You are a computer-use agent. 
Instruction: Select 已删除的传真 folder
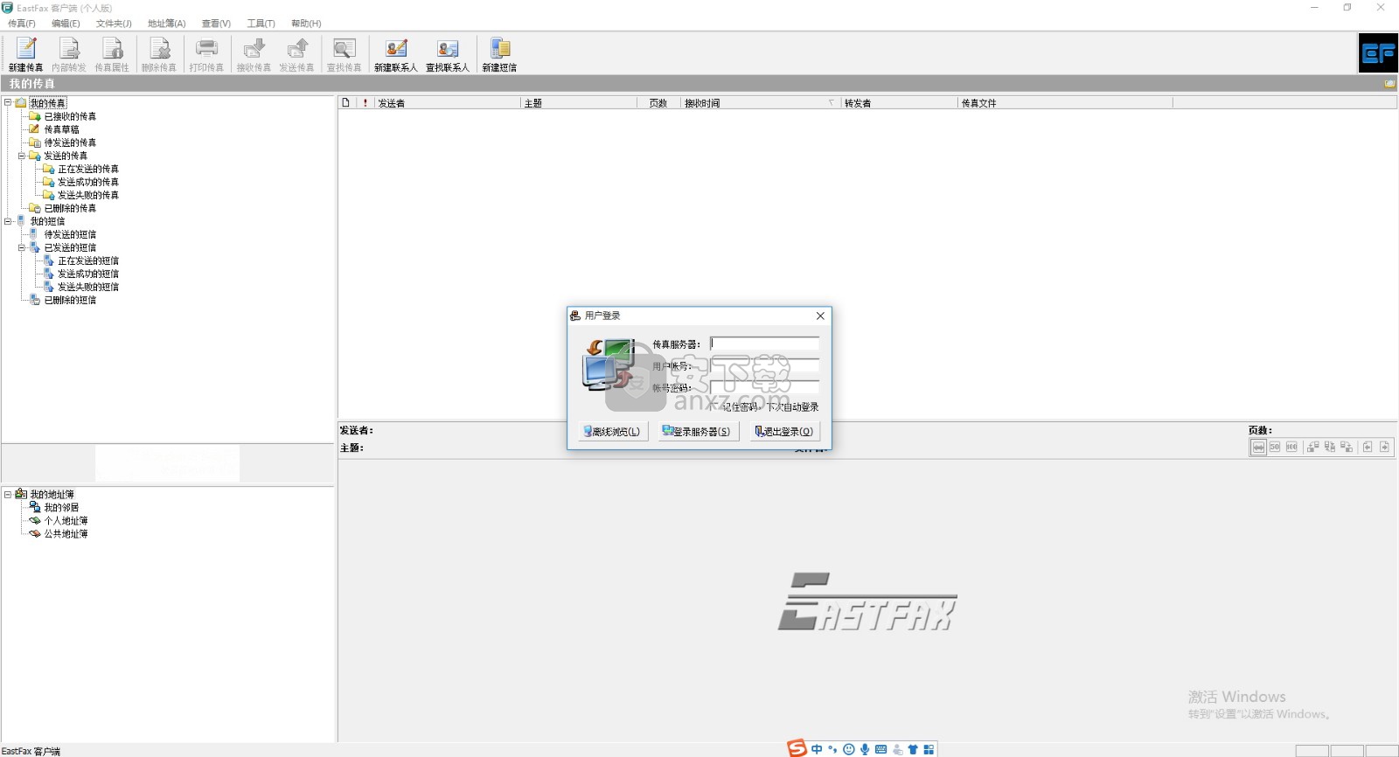click(x=70, y=208)
